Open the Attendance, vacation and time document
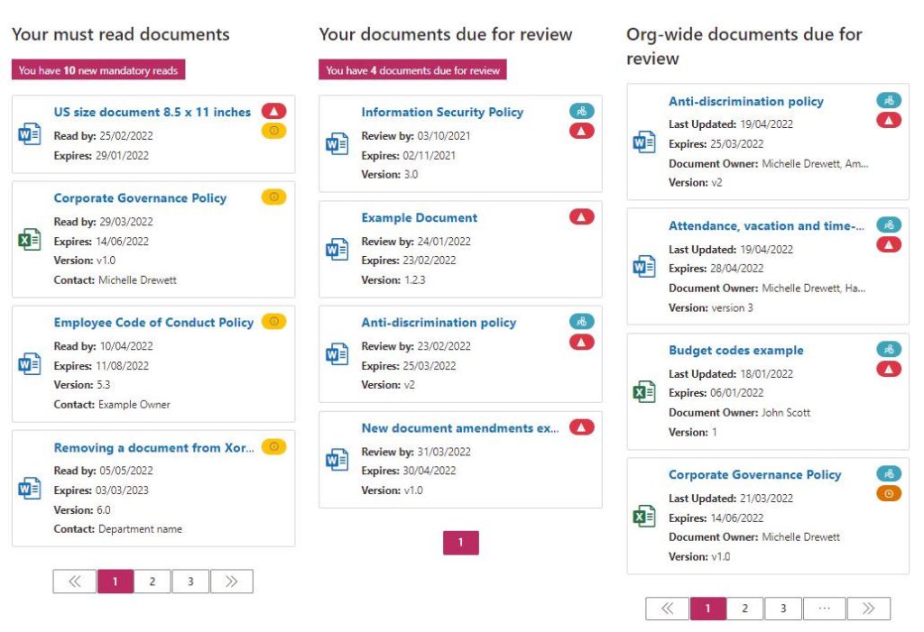 [766, 226]
